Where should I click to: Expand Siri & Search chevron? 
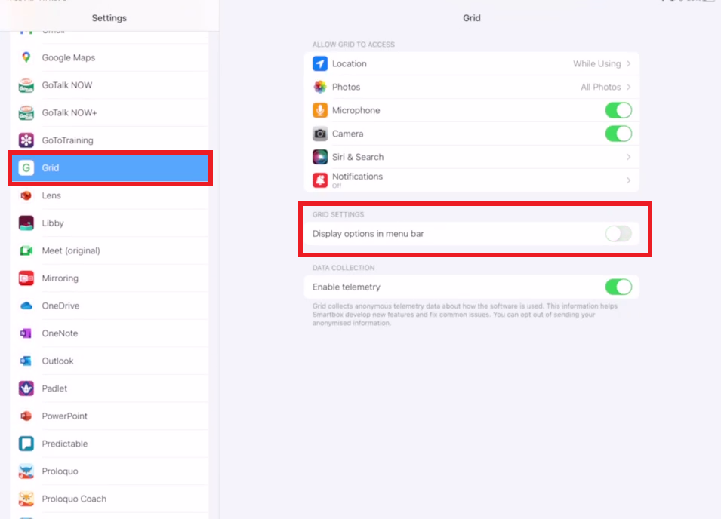(629, 157)
